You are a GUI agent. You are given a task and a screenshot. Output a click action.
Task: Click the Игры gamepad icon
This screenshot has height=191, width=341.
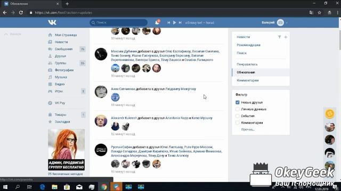pyautogui.click(x=50, y=91)
